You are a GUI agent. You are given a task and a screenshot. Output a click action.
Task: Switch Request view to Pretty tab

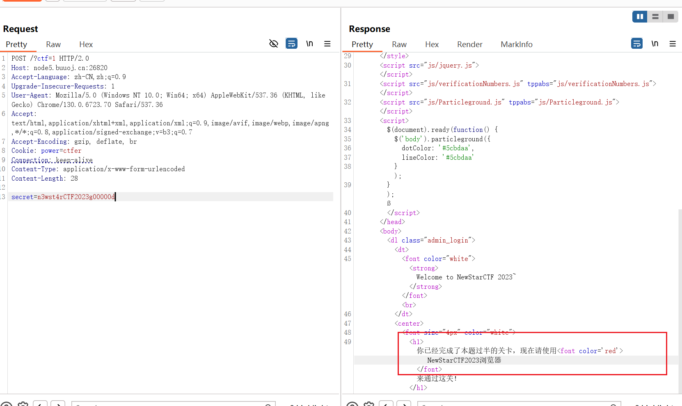[16, 44]
